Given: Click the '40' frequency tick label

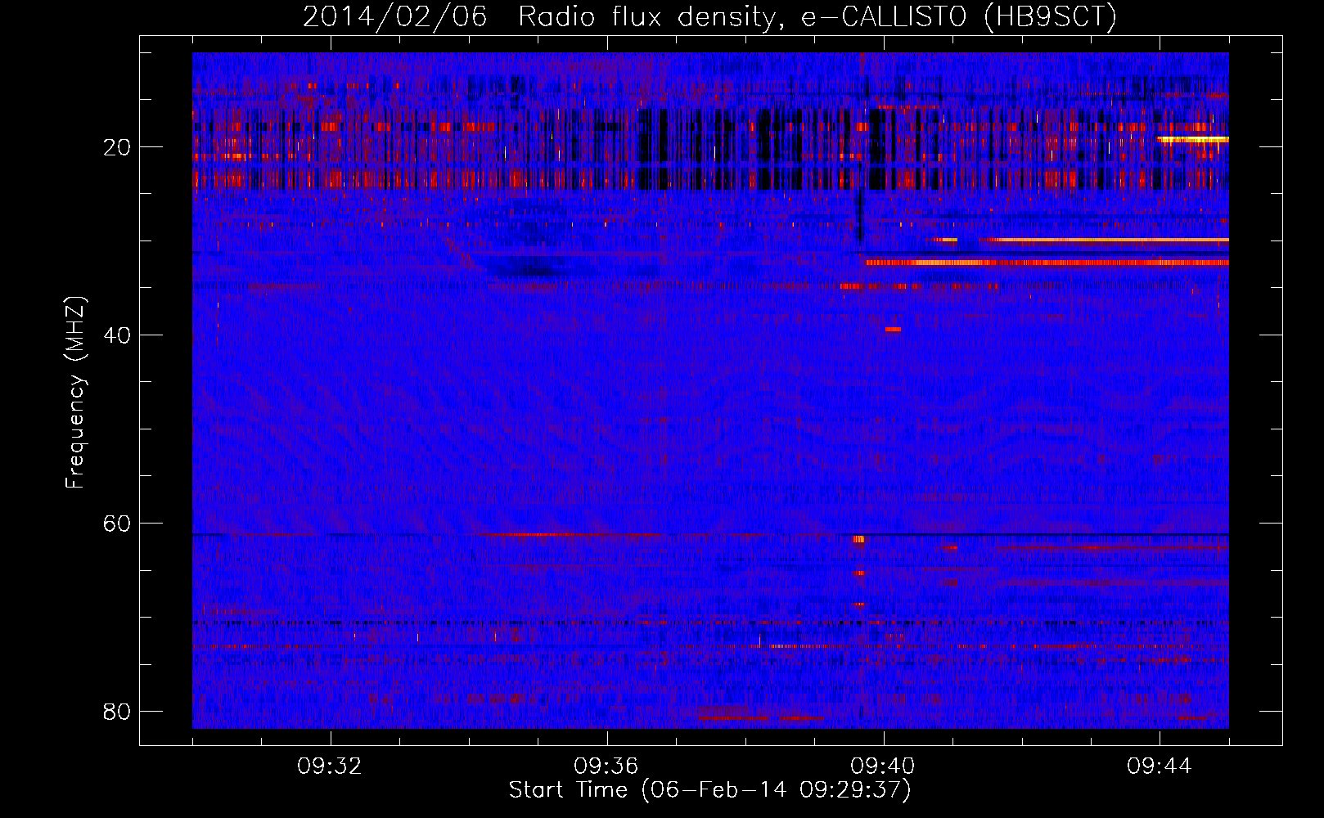Looking at the screenshot, I should click(x=118, y=335).
